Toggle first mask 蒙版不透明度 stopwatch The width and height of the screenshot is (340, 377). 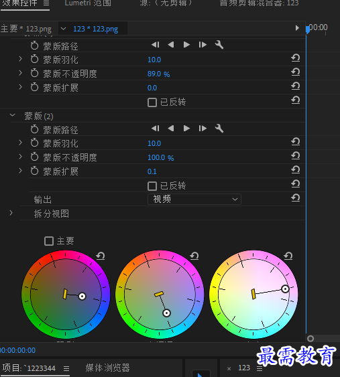pyautogui.click(x=34, y=73)
